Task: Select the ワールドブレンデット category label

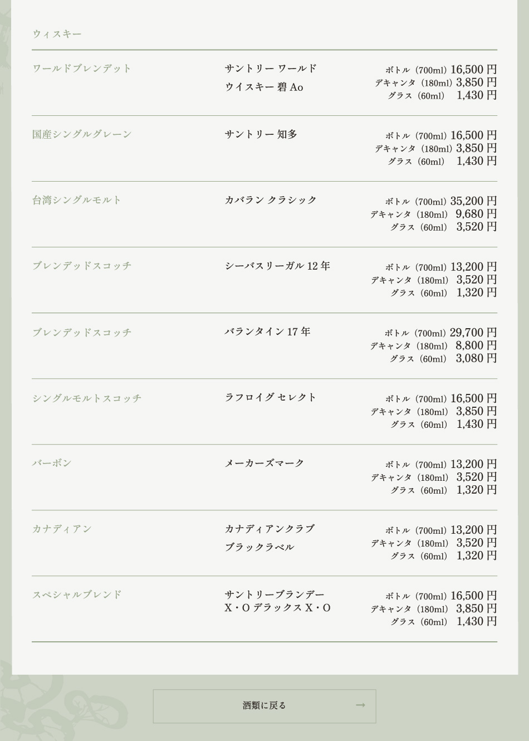Action: tap(82, 69)
